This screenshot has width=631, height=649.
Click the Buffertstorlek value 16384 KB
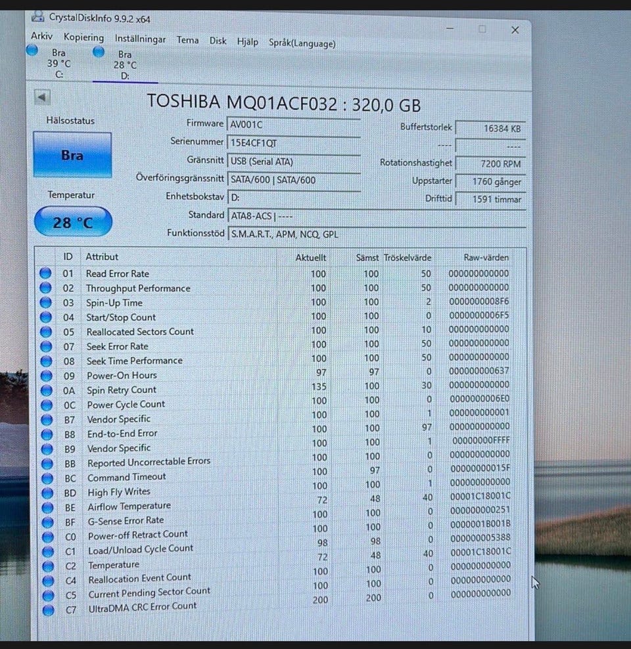pos(490,128)
